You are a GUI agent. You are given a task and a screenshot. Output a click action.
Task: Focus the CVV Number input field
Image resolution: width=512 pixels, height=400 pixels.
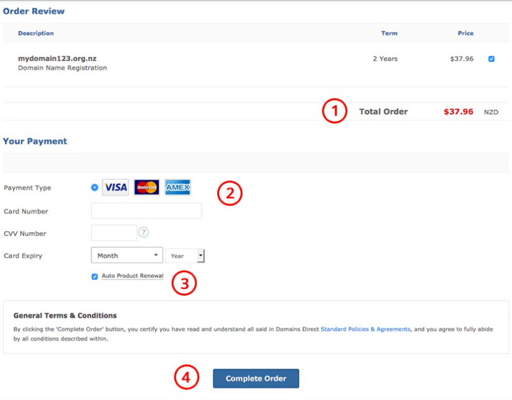pos(114,233)
